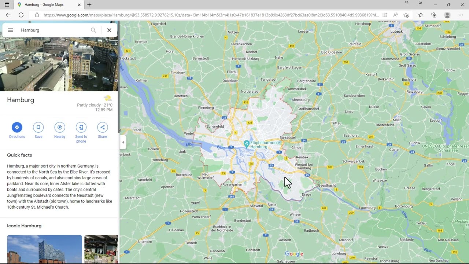Click the Iconic Hamburg heading
Viewport: 469px width, 264px height.
click(x=24, y=226)
